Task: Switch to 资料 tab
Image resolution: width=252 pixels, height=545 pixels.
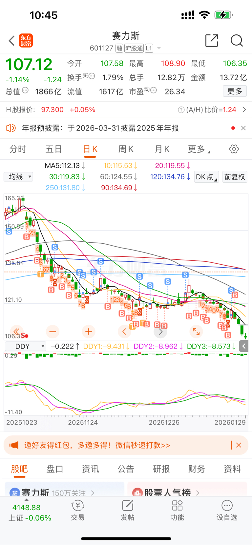Action: pyautogui.click(x=232, y=469)
